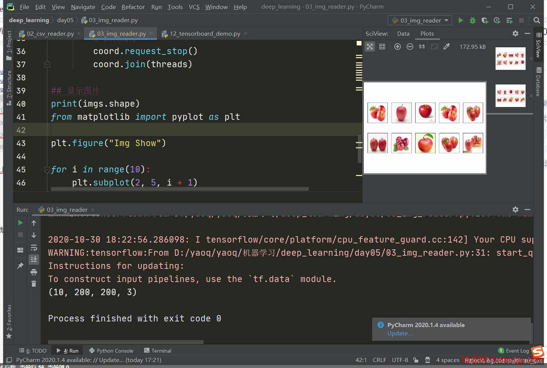Open the Refactor menu
Viewport: 547px width, 368px height.
(x=133, y=7)
